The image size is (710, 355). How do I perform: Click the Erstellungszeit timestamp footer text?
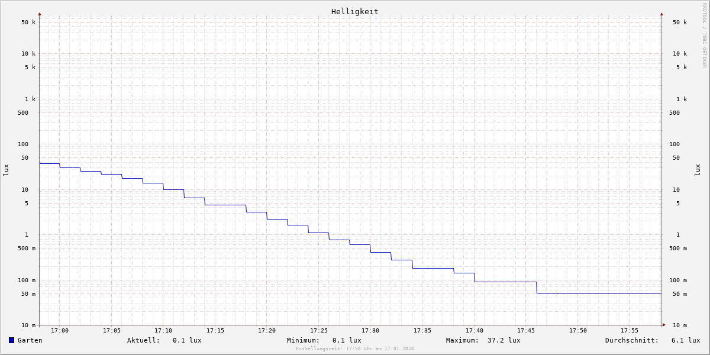tap(355, 348)
